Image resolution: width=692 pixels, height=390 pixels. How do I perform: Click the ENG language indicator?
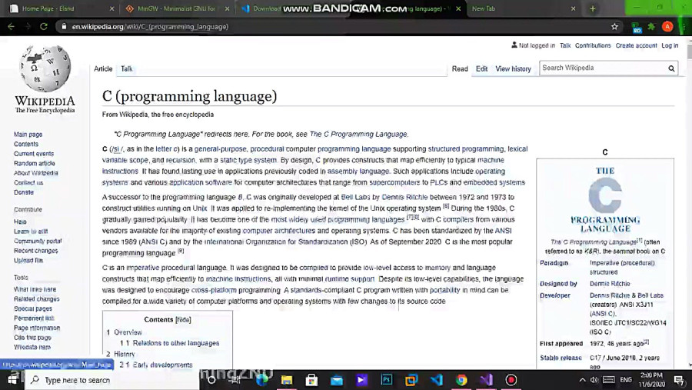coord(626,380)
